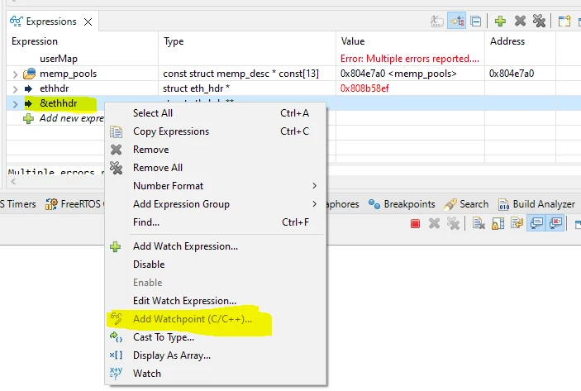581x391 pixels.
Task: Click the Display As Array bracket icon
Action: (116, 355)
